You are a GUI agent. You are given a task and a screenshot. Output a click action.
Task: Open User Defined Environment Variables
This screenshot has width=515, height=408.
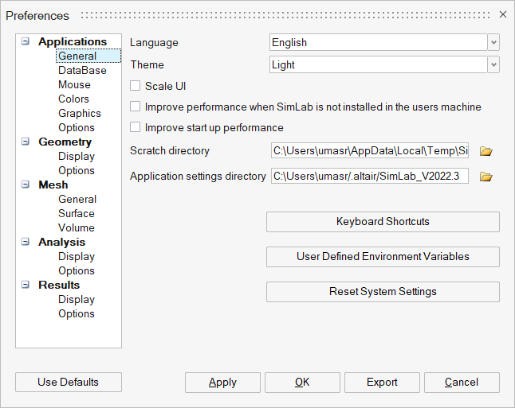coord(383,257)
